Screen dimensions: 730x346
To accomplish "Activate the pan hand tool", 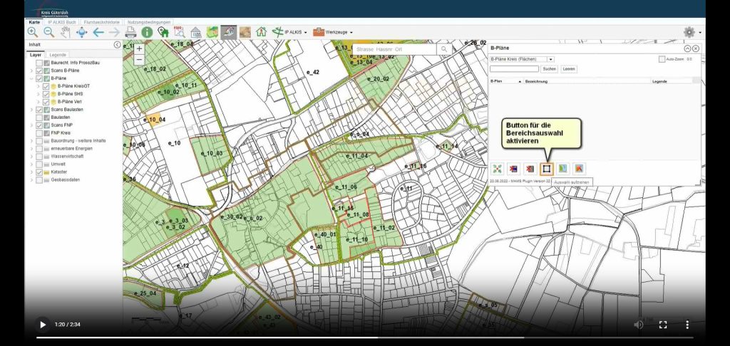I will pyautogui.click(x=65, y=32).
